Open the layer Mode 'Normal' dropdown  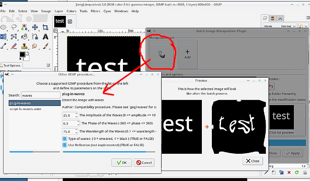click(x=280, y=26)
